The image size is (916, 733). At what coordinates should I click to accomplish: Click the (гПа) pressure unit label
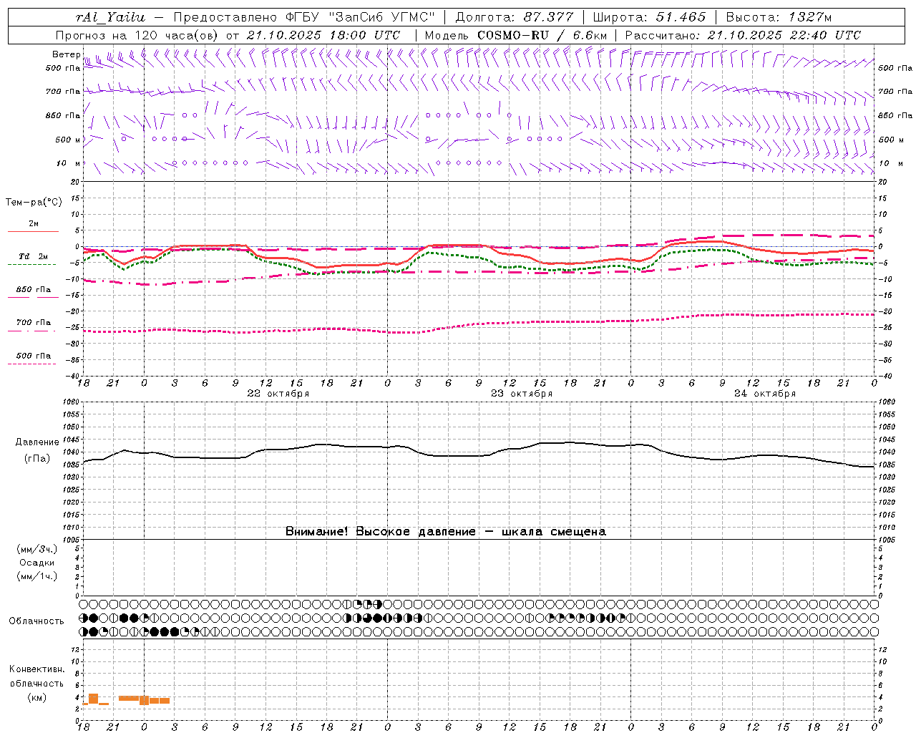click(37, 459)
